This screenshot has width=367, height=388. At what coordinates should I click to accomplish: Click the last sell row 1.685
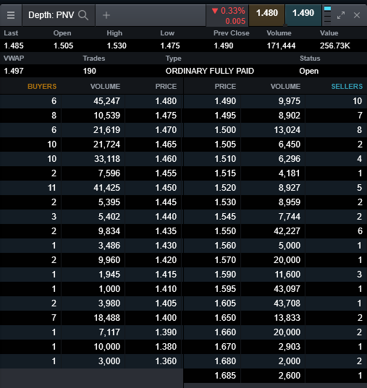[x=275, y=376]
